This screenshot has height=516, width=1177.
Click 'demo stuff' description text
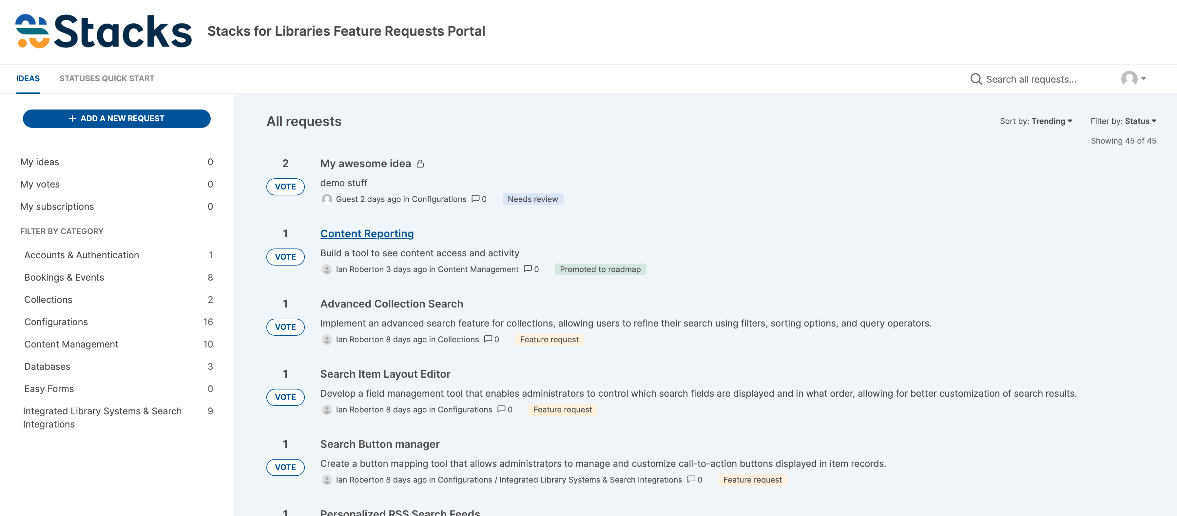(x=344, y=183)
